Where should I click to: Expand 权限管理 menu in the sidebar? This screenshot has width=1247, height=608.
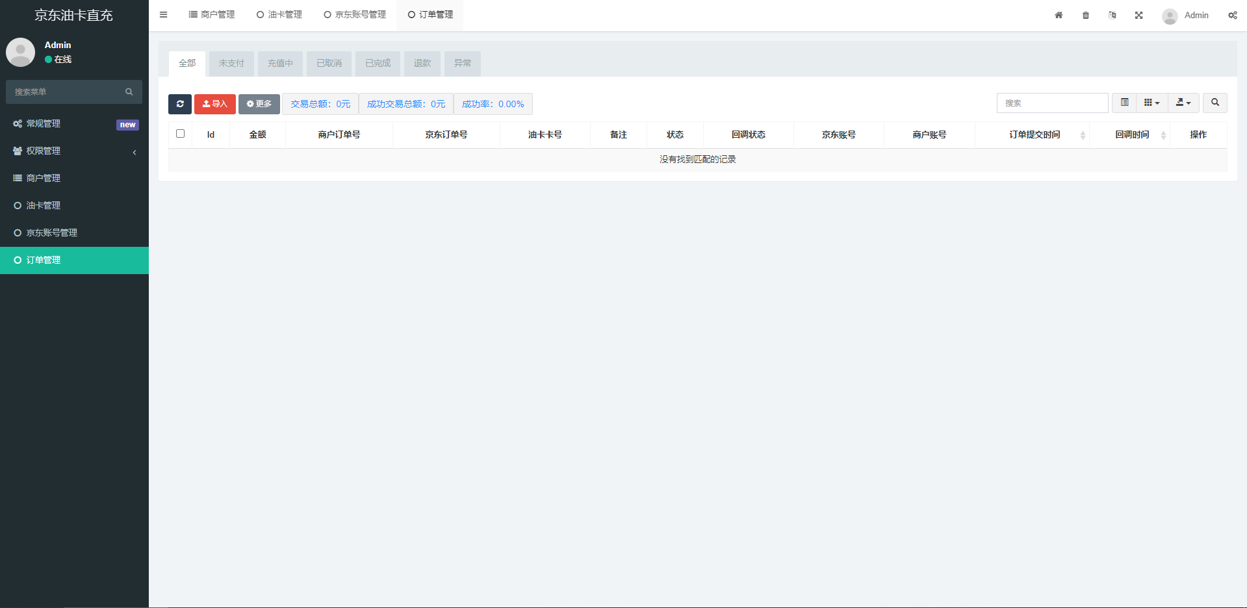pos(74,151)
